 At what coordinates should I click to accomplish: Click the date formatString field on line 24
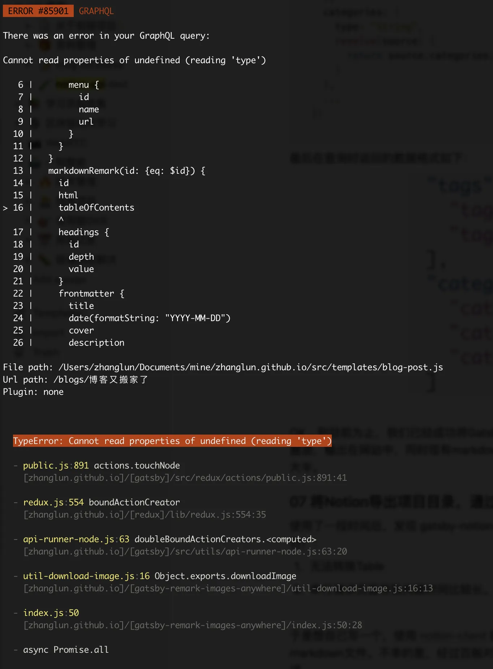coord(149,318)
